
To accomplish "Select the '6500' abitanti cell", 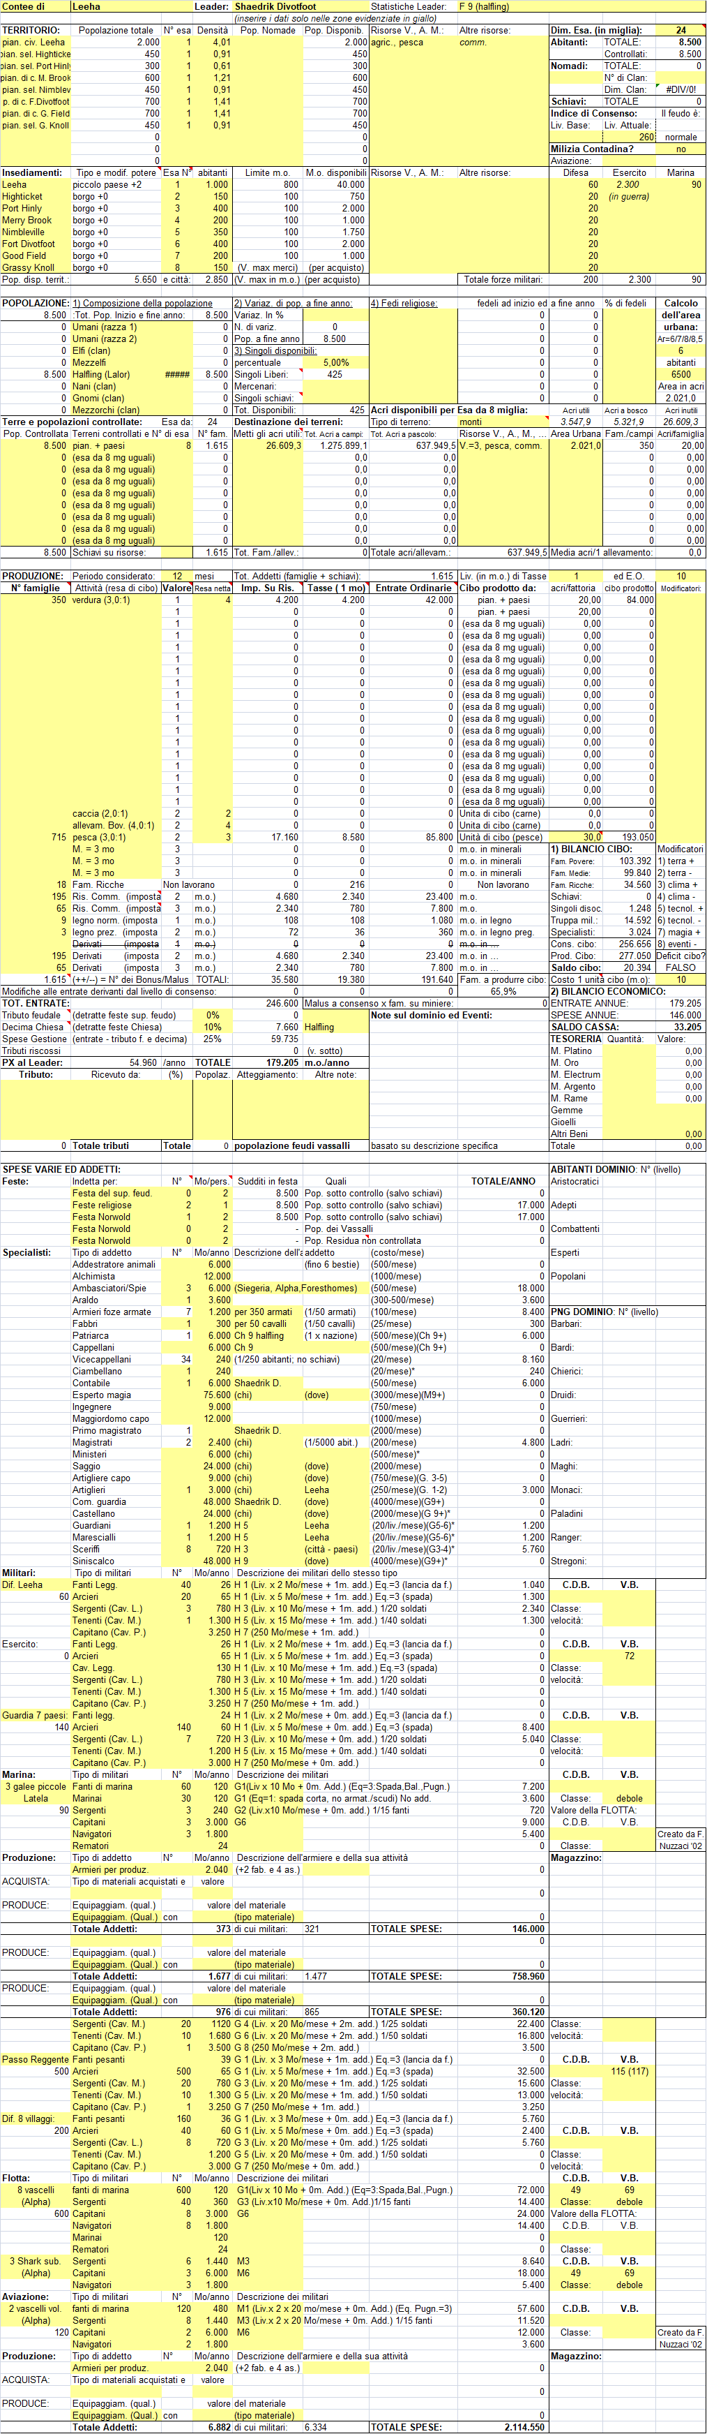I will coord(681,374).
